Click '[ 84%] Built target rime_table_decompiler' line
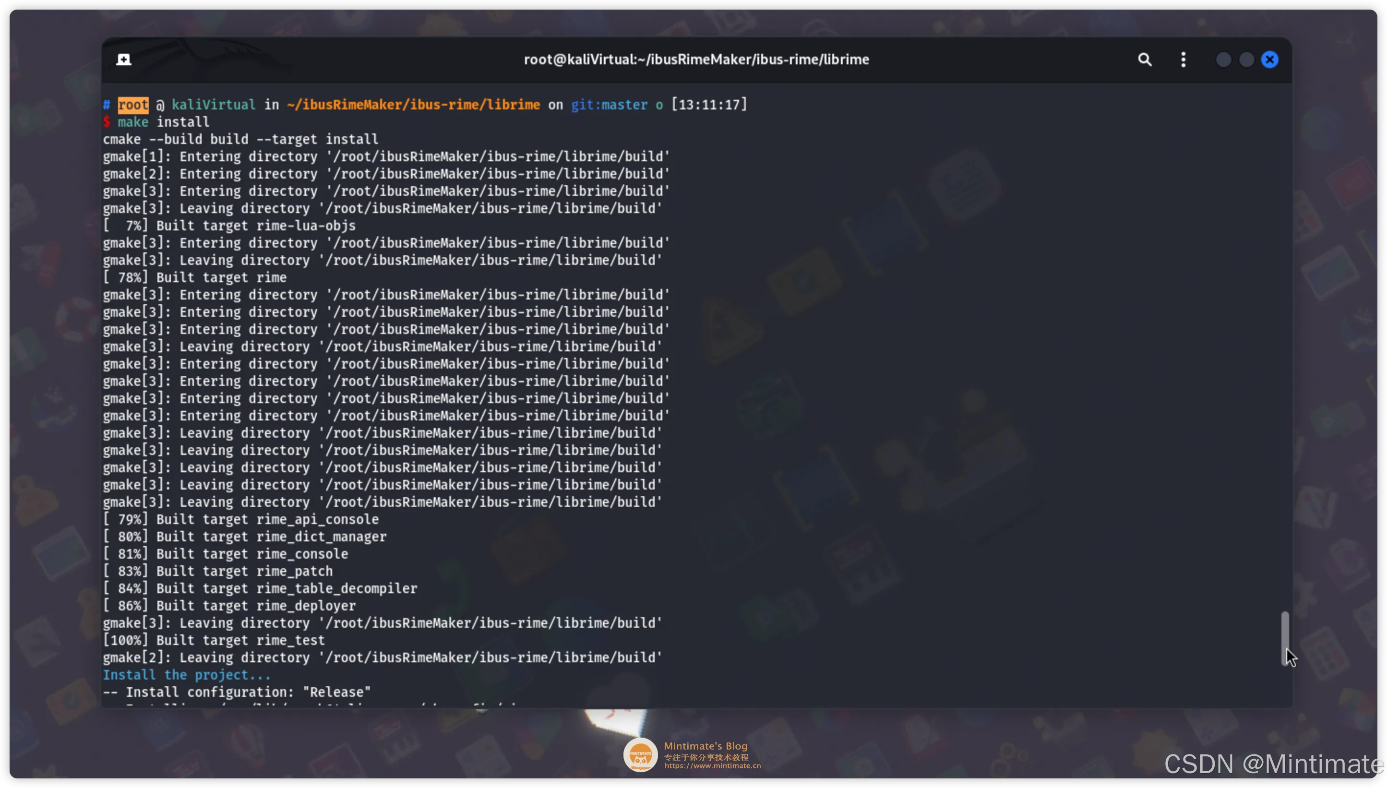The width and height of the screenshot is (1387, 788). (260, 589)
